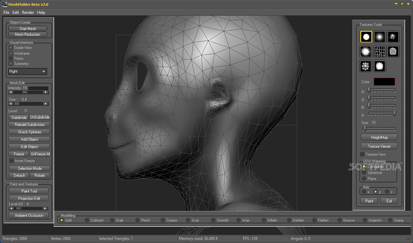Click Rebuild Subdivision
Viewport: 413px width, 243px height.
click(x=29, y=125)
